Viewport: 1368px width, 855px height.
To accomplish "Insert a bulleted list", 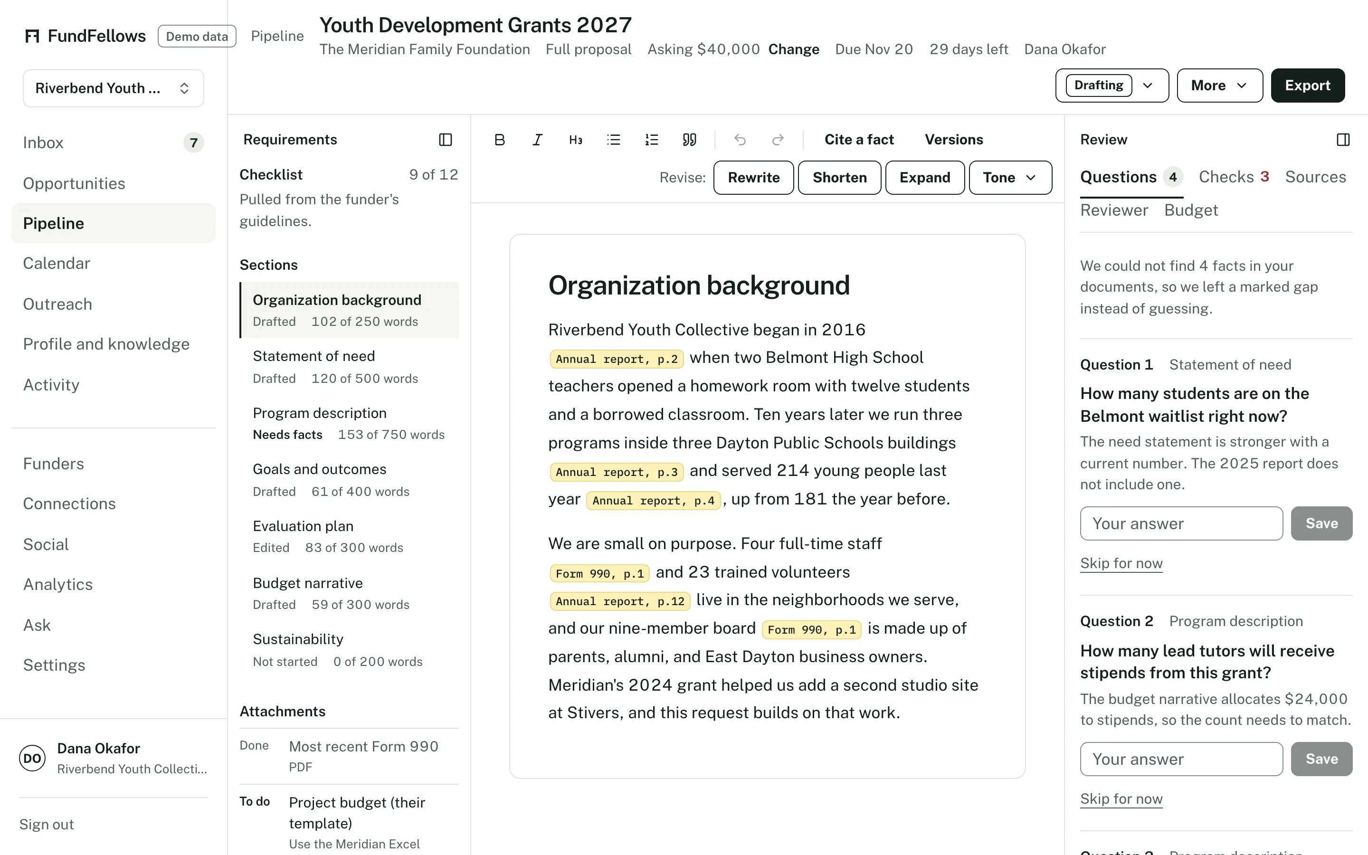I will coord(613,140).
